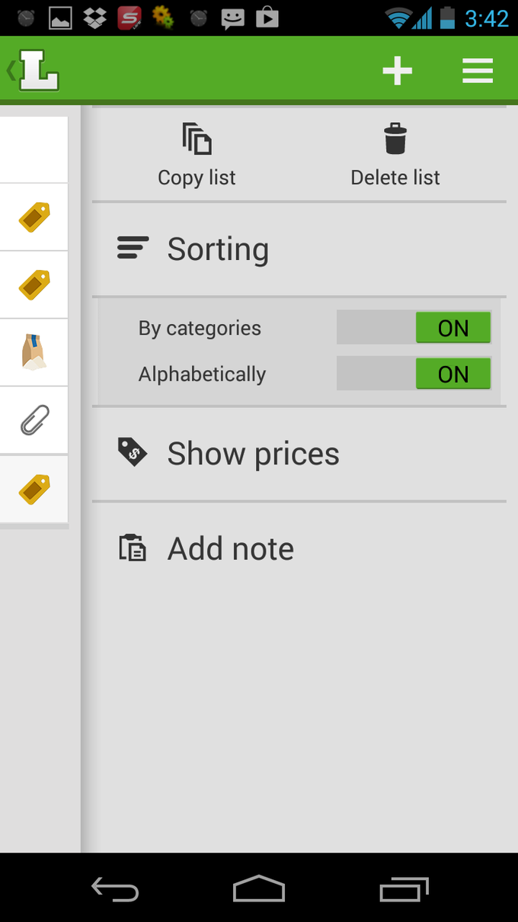The width and height of the screenshot is (518, 922).
Task: Add a new item with the plus icon
Action: point(397,70)
